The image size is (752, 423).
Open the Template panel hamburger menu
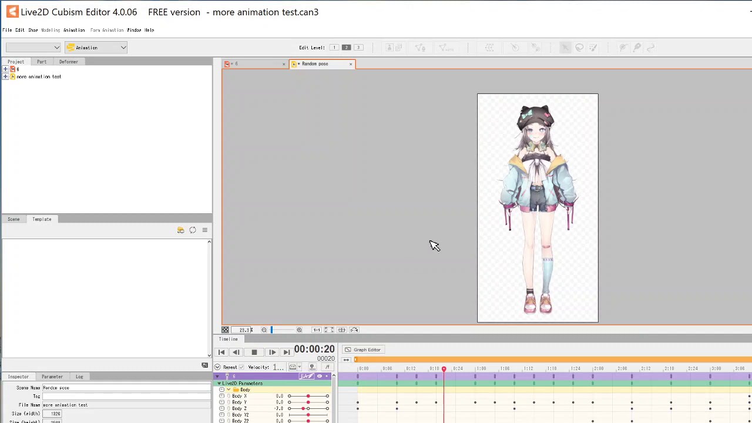(204, 230)
